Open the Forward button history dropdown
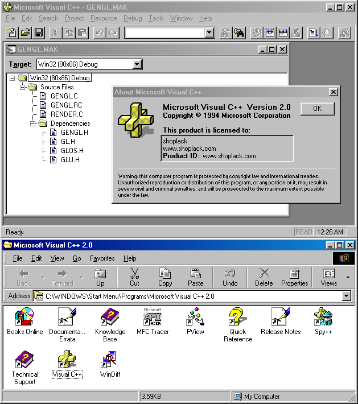Viewport: 358px width, 404px height. coord(81,277)
